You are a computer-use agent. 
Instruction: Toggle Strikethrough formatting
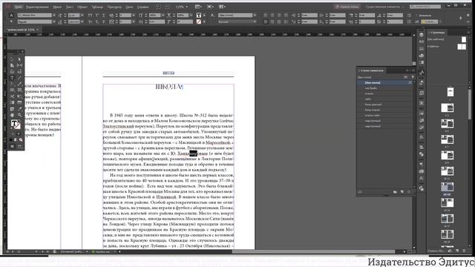click(x=104, y=22)
